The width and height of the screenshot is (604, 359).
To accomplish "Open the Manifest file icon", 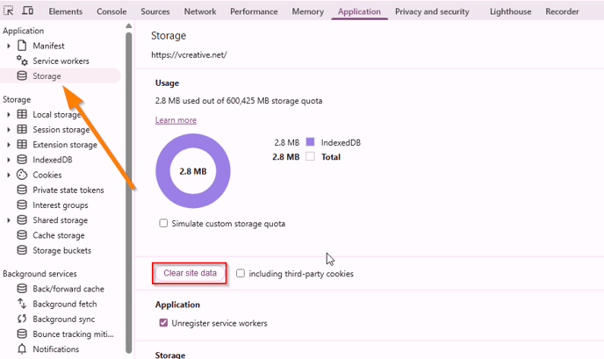I will tap(22, 46).
